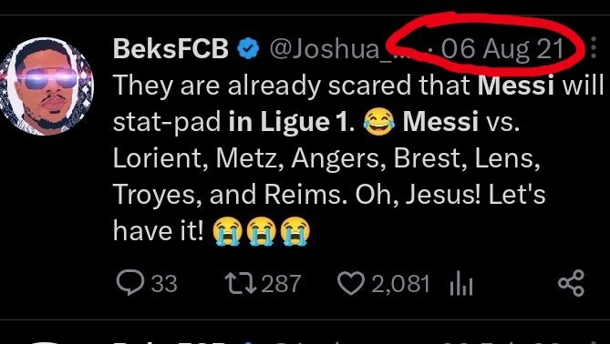Click the 06 Aug 21 timestamp

[x=502, y=50]
